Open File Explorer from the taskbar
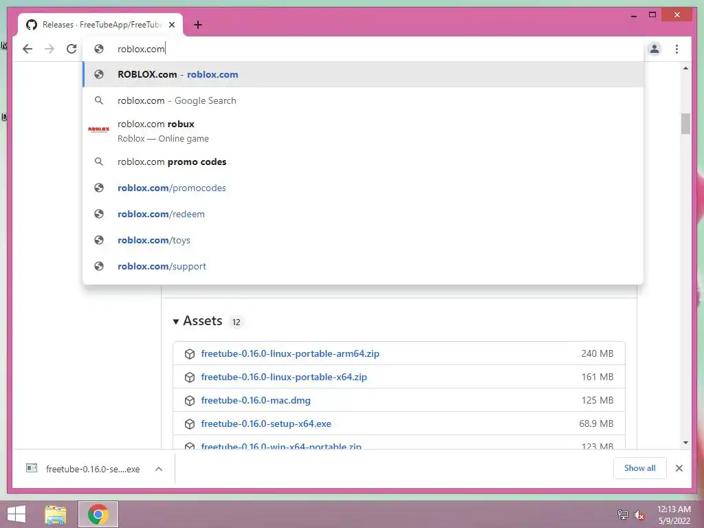Viewport: 704px width, 528px height. click(x=56, y=514)
